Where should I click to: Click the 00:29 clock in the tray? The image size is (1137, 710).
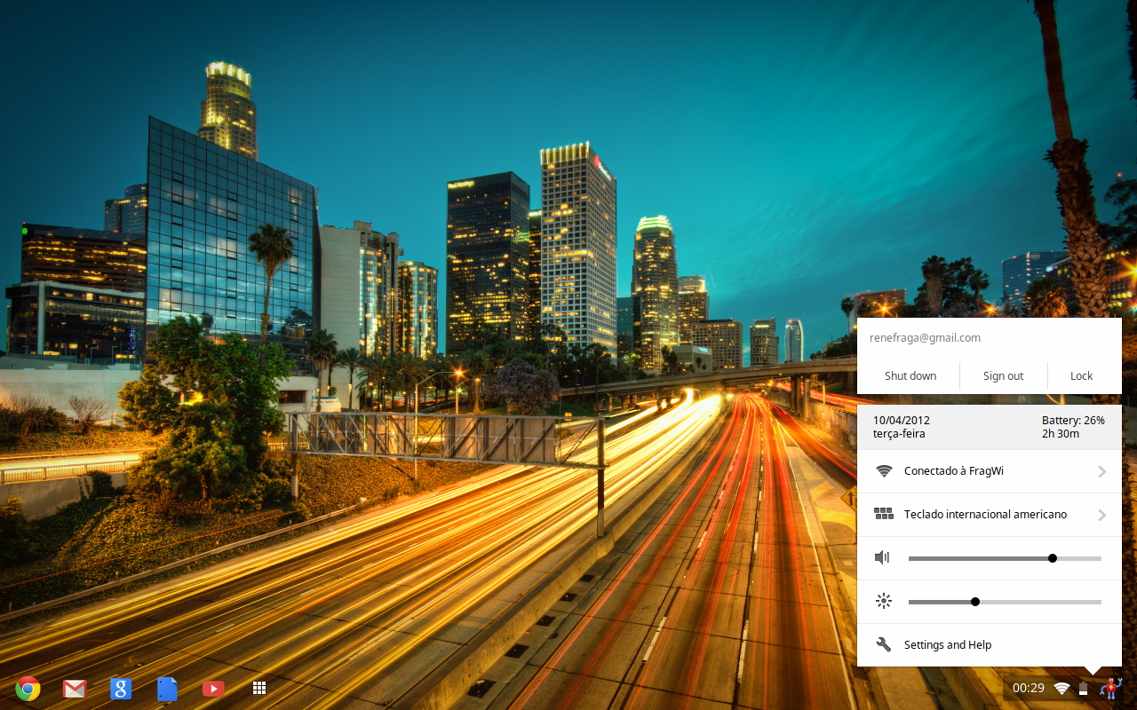(x=1029, y=688)
